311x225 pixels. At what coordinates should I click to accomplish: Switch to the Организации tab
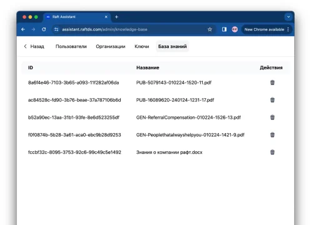pyautogui.click(x=111, y=46)
